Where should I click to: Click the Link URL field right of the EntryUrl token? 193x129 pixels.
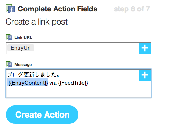pyautogui.click(x=87, y=48)
